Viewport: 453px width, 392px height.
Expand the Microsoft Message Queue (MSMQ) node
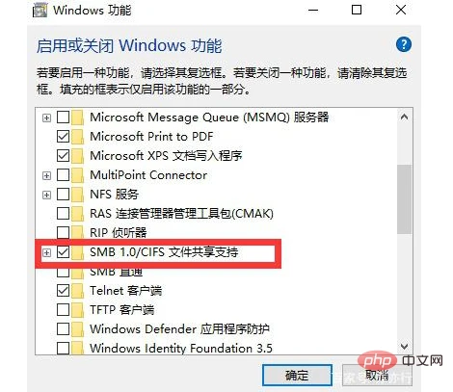(x=46, y=118)
